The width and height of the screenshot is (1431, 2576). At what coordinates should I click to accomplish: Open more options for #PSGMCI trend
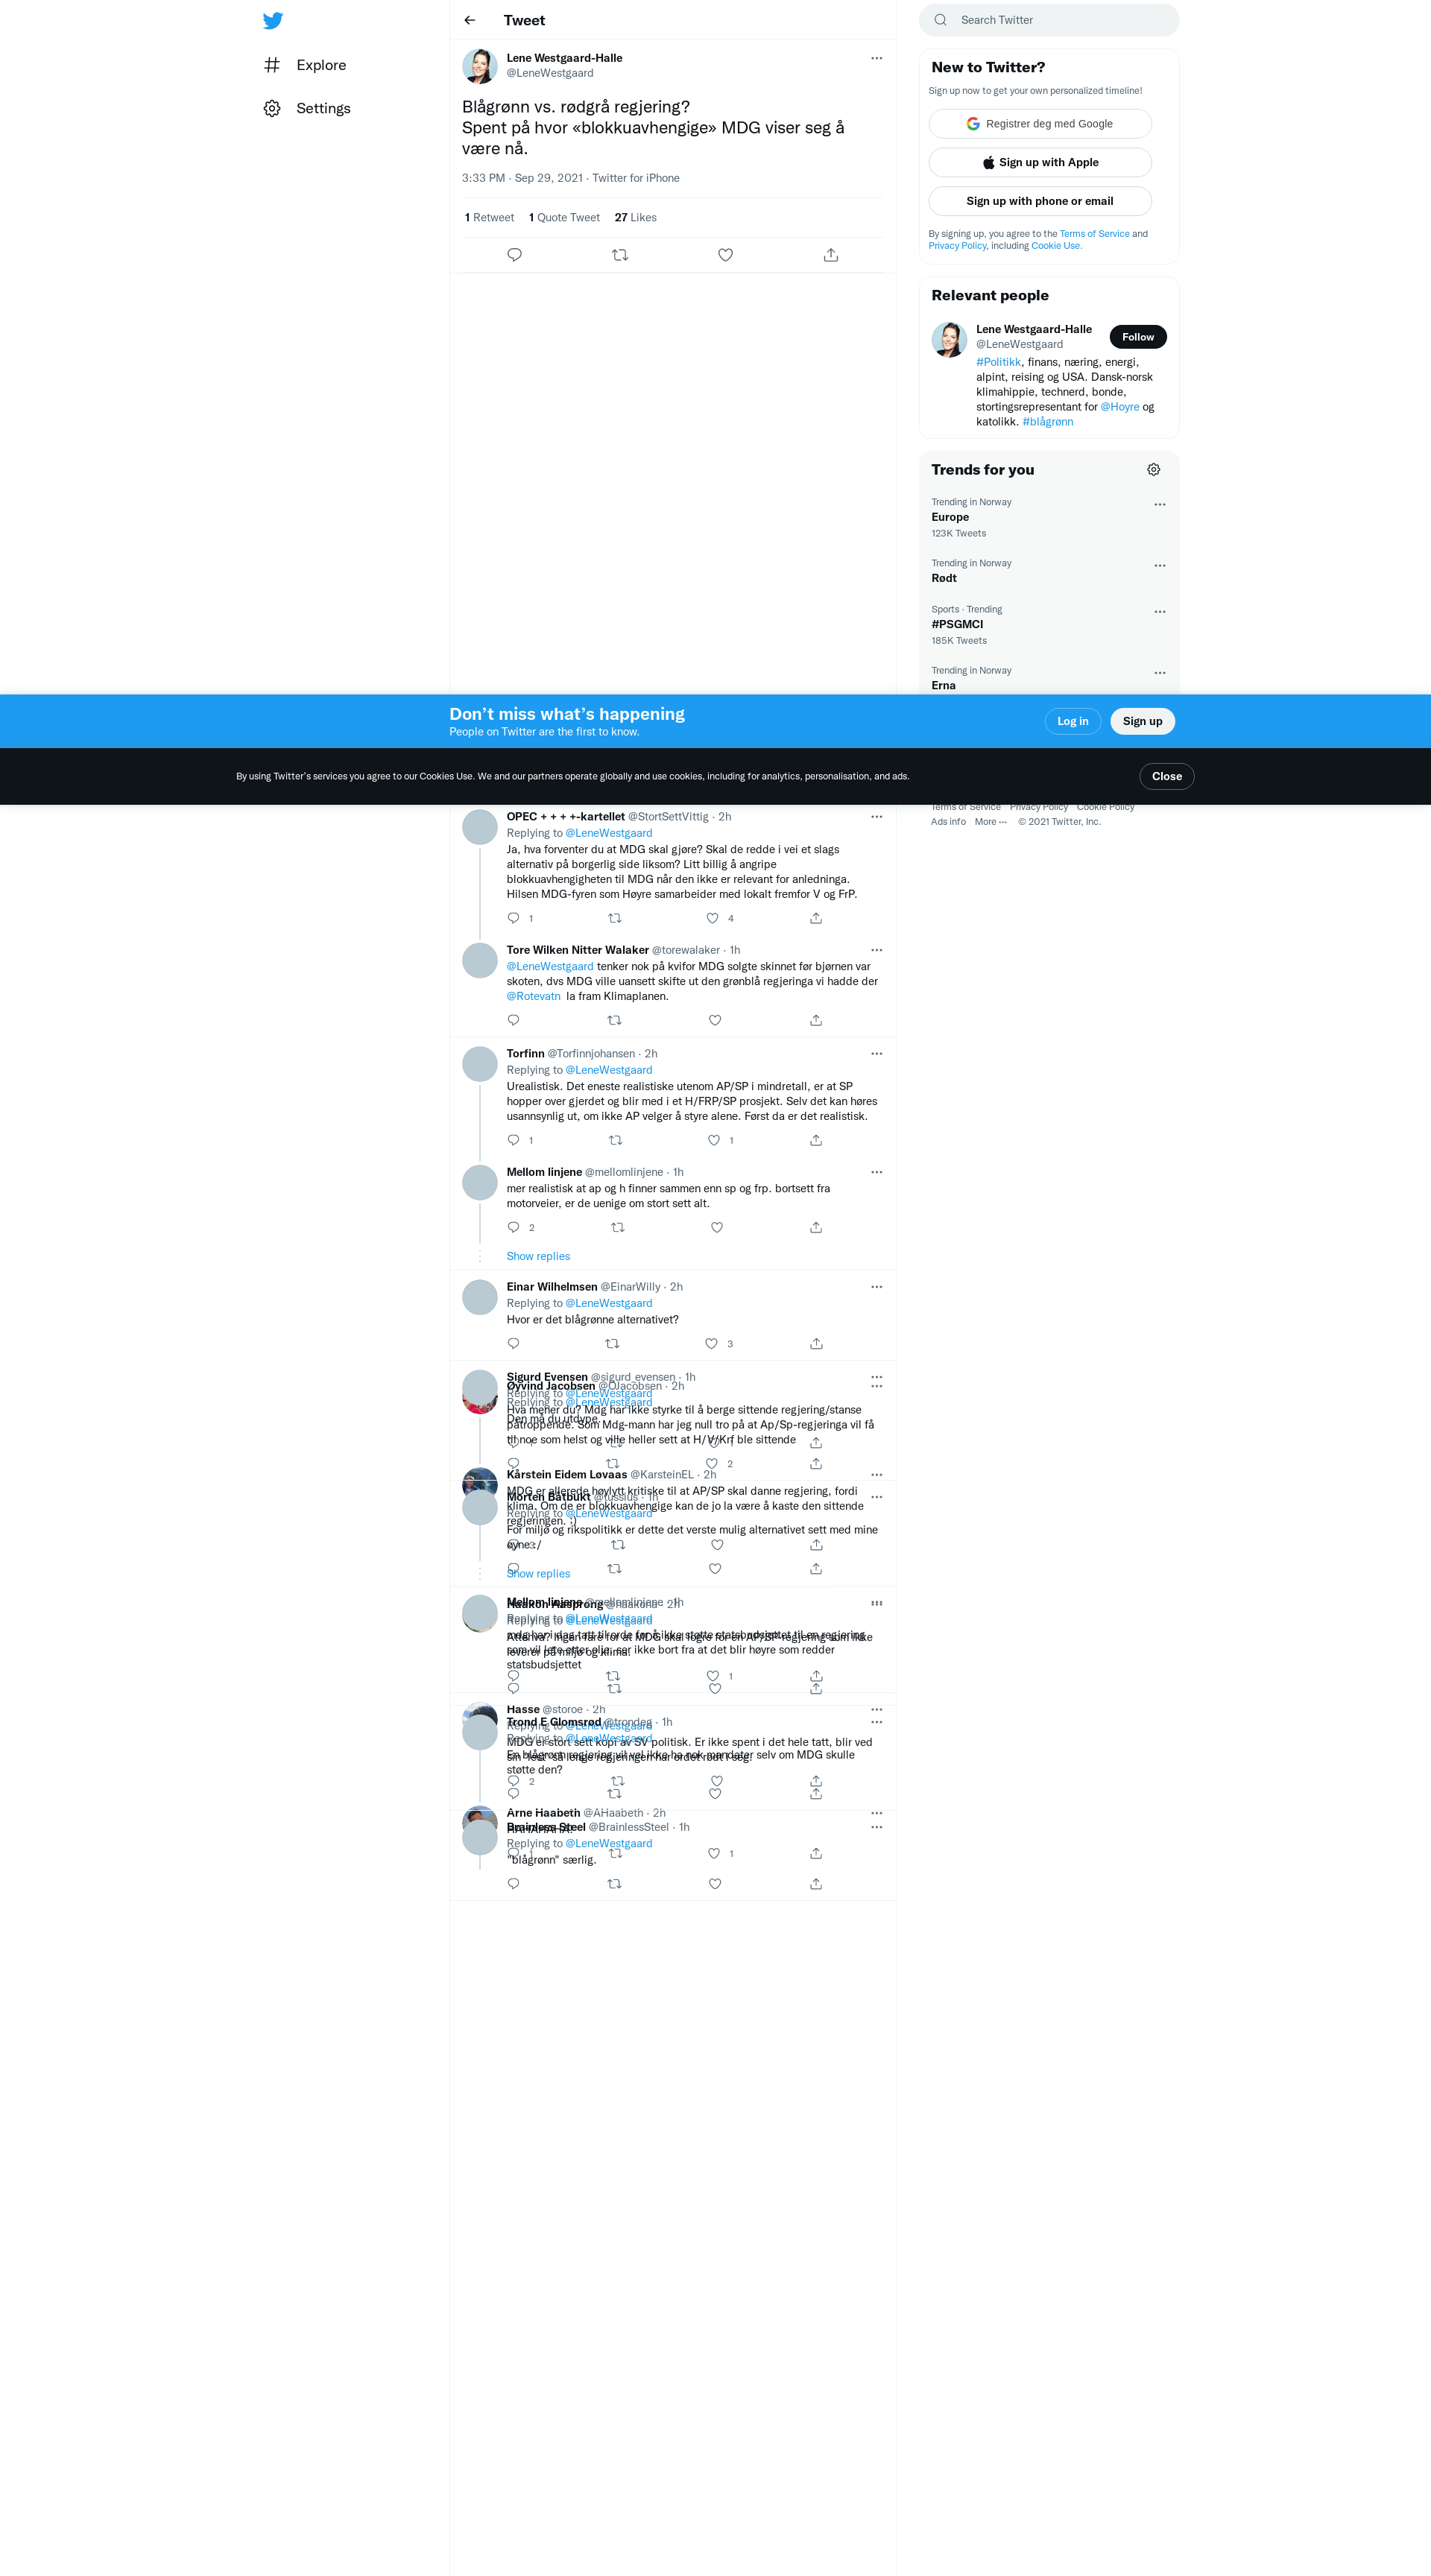coord(1160,612)
